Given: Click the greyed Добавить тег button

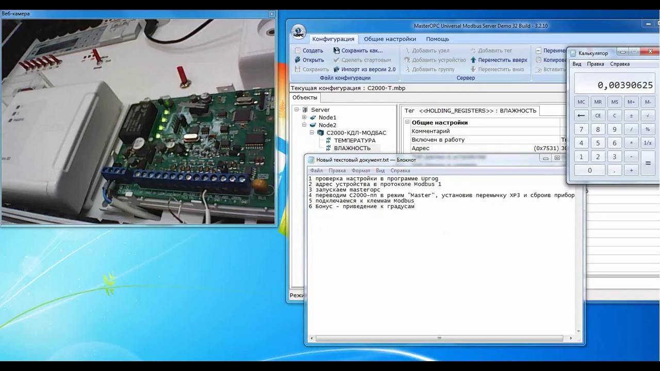Looking at the screenshot, I should tap(491, 50).
